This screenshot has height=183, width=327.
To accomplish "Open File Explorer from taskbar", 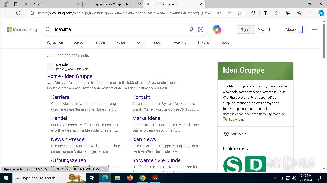I will 118,178.
